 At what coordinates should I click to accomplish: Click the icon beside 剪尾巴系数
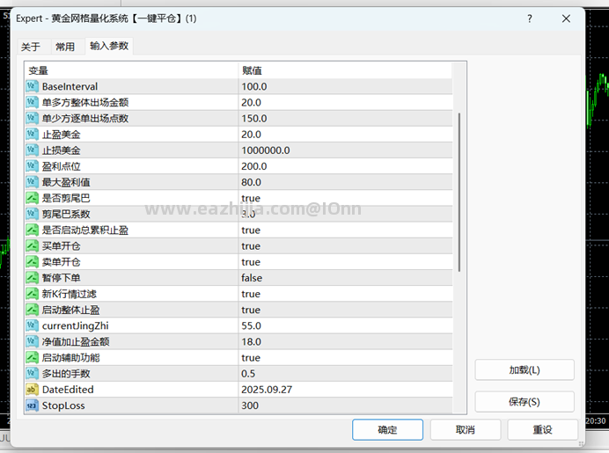pyautogui.click(x=33, y=214)
